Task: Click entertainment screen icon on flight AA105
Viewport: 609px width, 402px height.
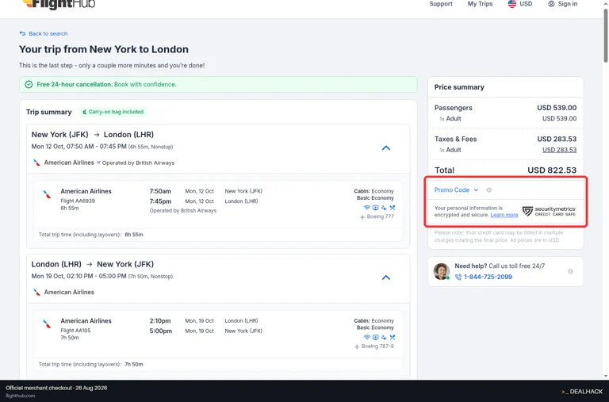Action: [x=375, y=337]
